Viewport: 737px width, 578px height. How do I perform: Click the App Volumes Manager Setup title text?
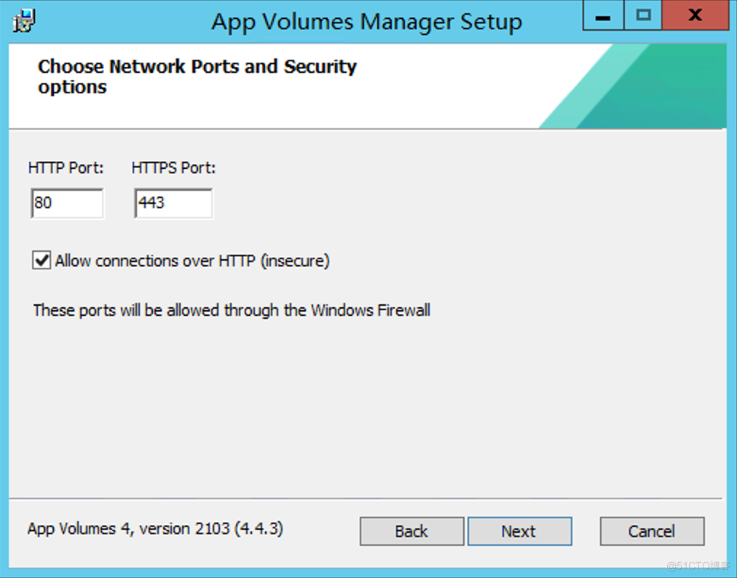pyautogui.click(x=366, y=21)
